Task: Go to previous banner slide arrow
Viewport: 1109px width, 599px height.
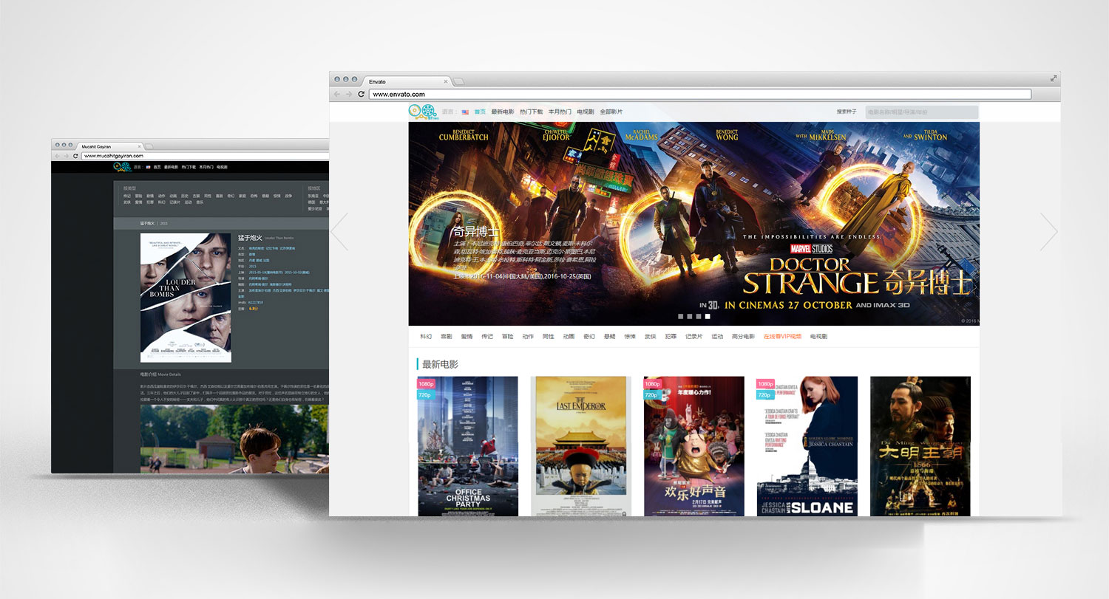Action: [x=339, y=231]
